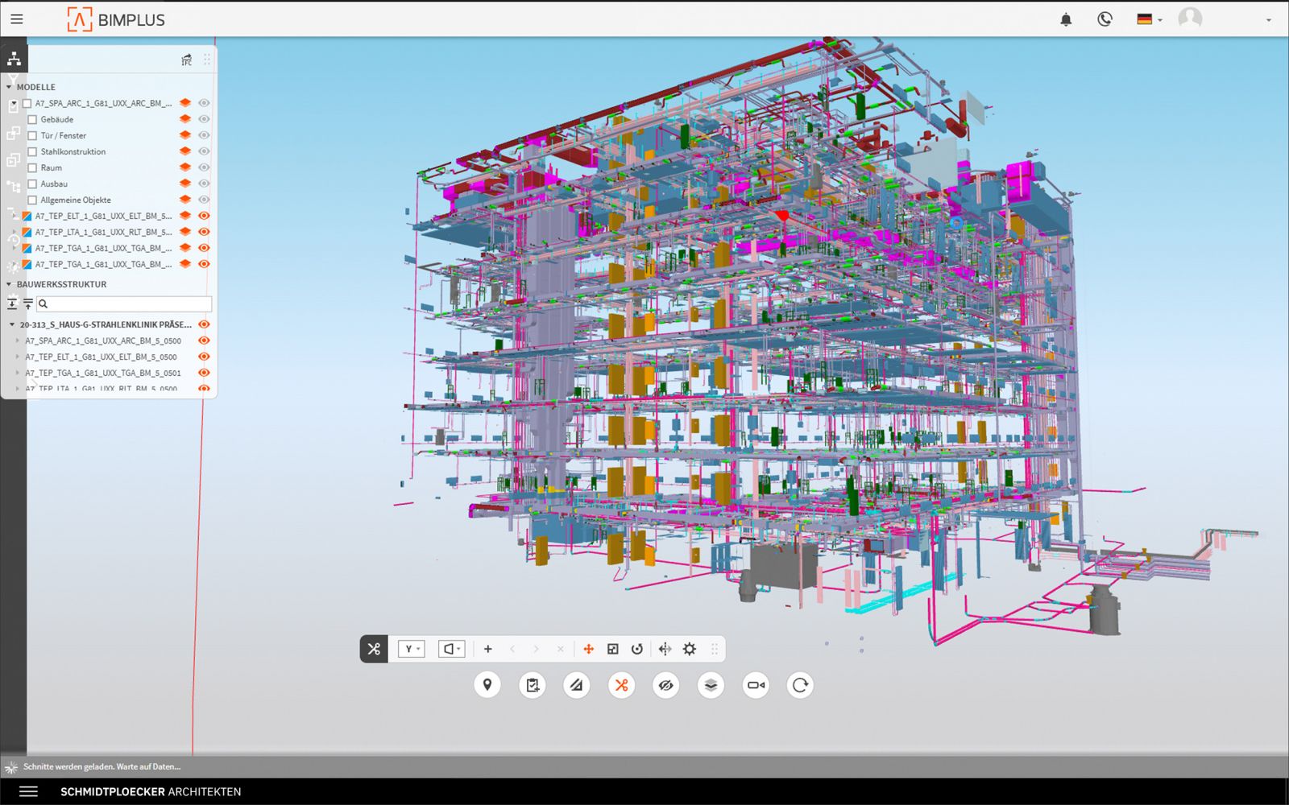Check the Gebäude checkbox
Image resolution: width=1289 pixels, height=805 pixels.
(x=31, y=119)
